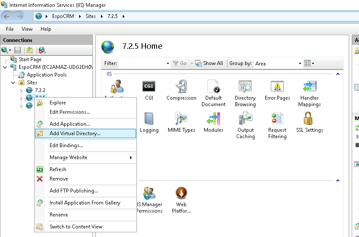Image resolution: width=359 pixels, height=237 pixels.
Task: Collapse the Sites tree node
Action: (13, 83)
